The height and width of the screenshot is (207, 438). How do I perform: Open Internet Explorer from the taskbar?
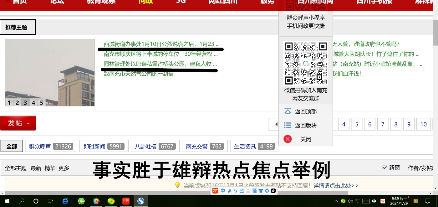click(x=65, y=201)
